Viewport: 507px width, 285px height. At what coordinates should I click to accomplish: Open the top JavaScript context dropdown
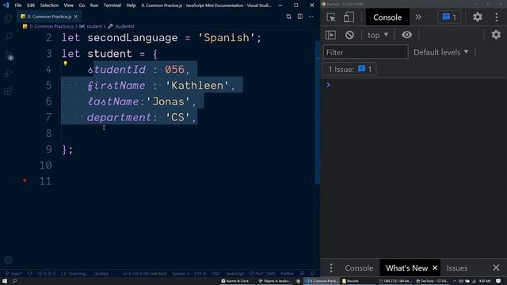click(378, 35)
